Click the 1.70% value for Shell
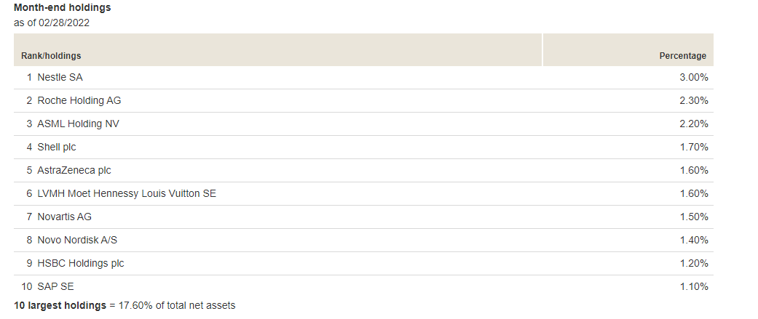The width and height of the screenshot is (758, 319). coord(693,148)
